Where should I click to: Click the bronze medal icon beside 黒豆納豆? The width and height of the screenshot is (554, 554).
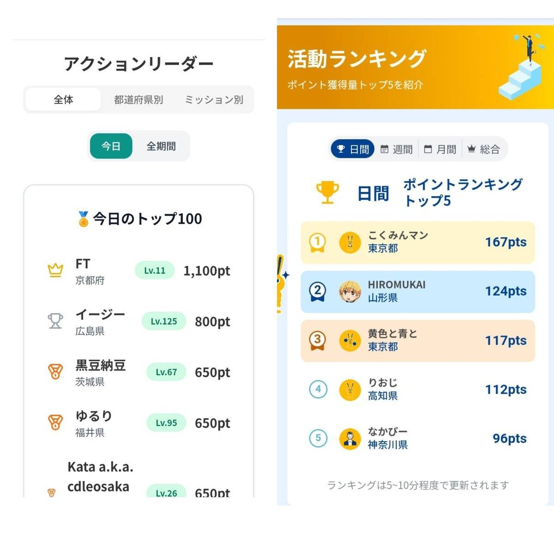(x=55, y=372)
